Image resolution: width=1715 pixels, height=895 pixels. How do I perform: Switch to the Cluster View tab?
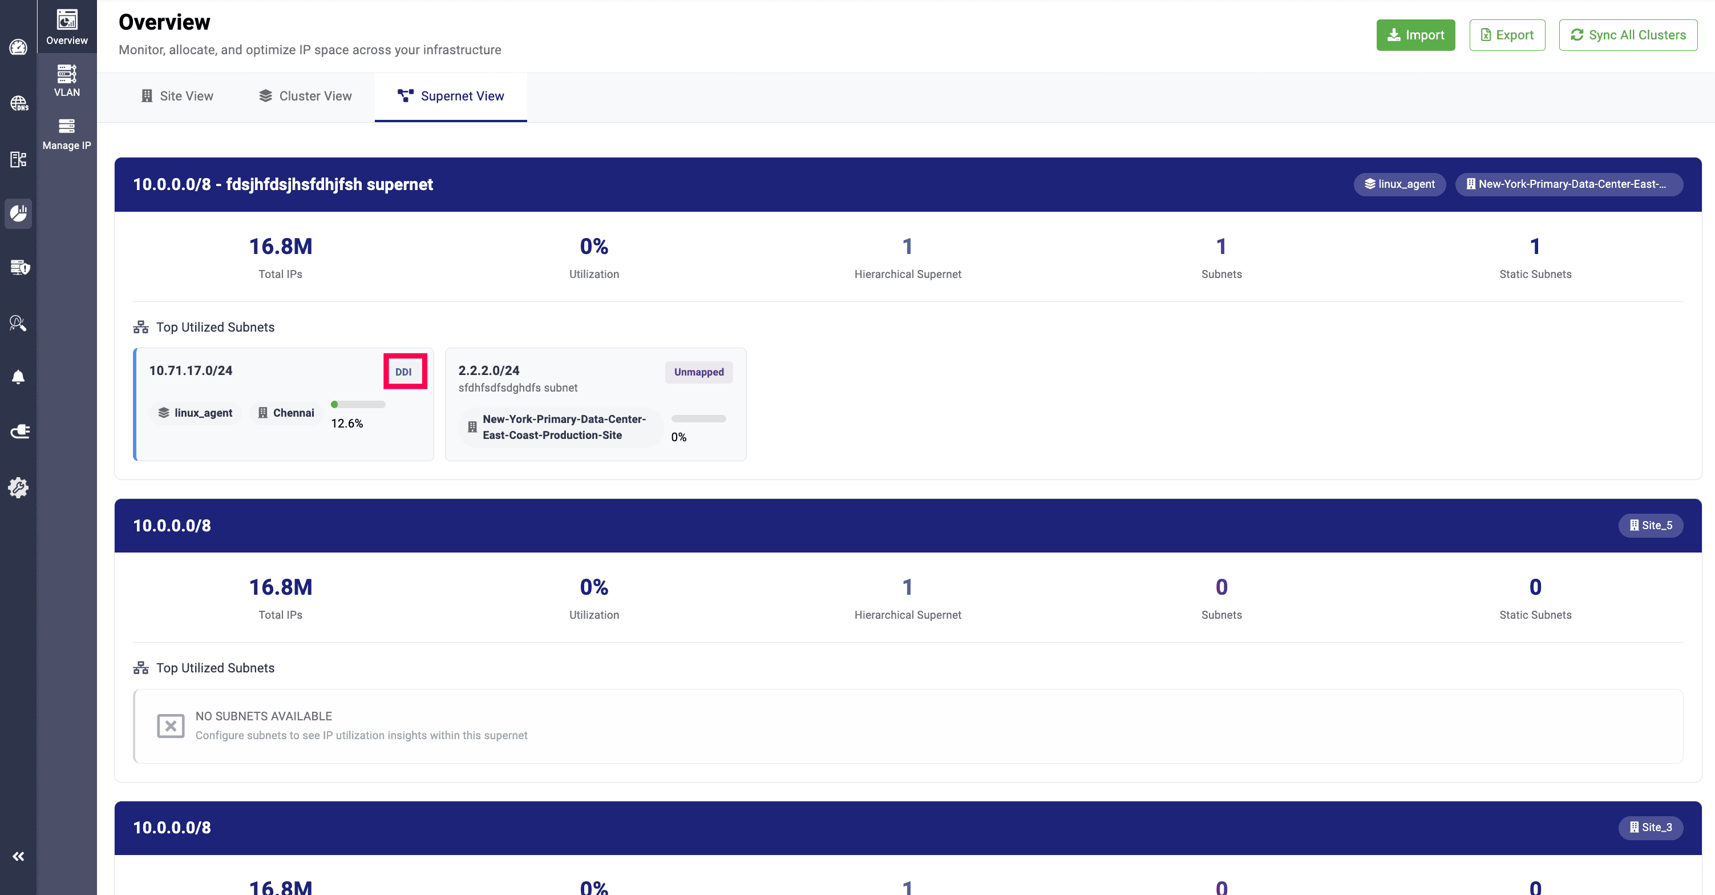[x=305, y=96]
